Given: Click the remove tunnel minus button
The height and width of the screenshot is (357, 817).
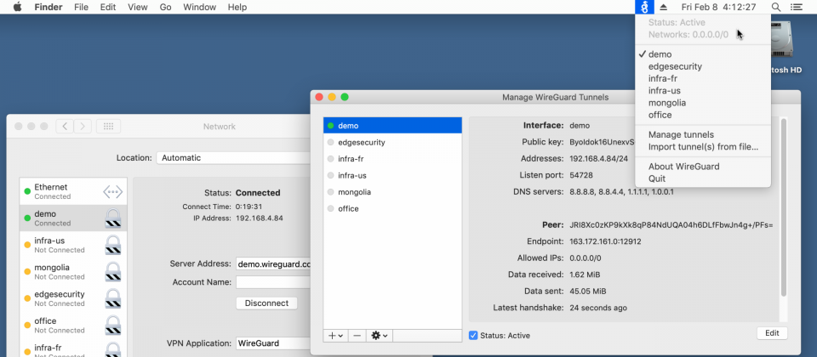Looking at the screenshot, I should coord(357,336).
